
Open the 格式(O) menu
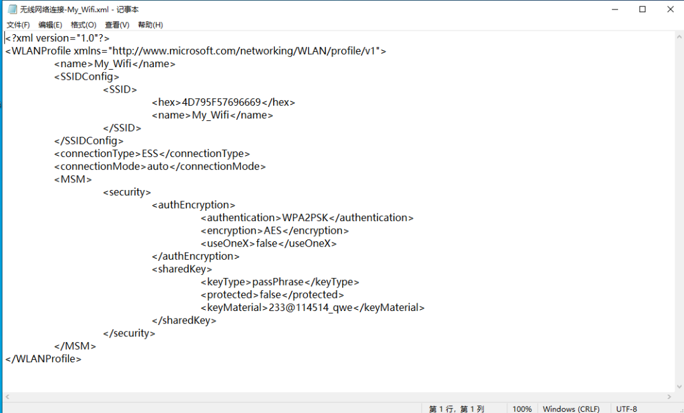tap(84, 25)
